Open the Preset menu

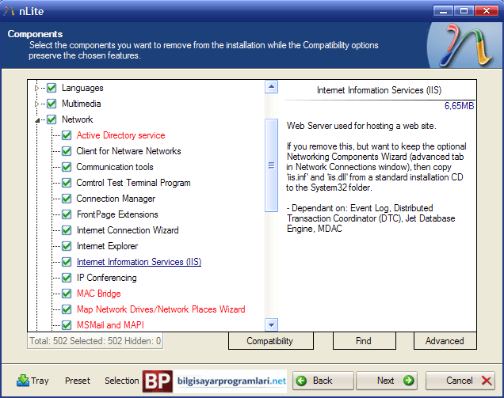point(78,381)
